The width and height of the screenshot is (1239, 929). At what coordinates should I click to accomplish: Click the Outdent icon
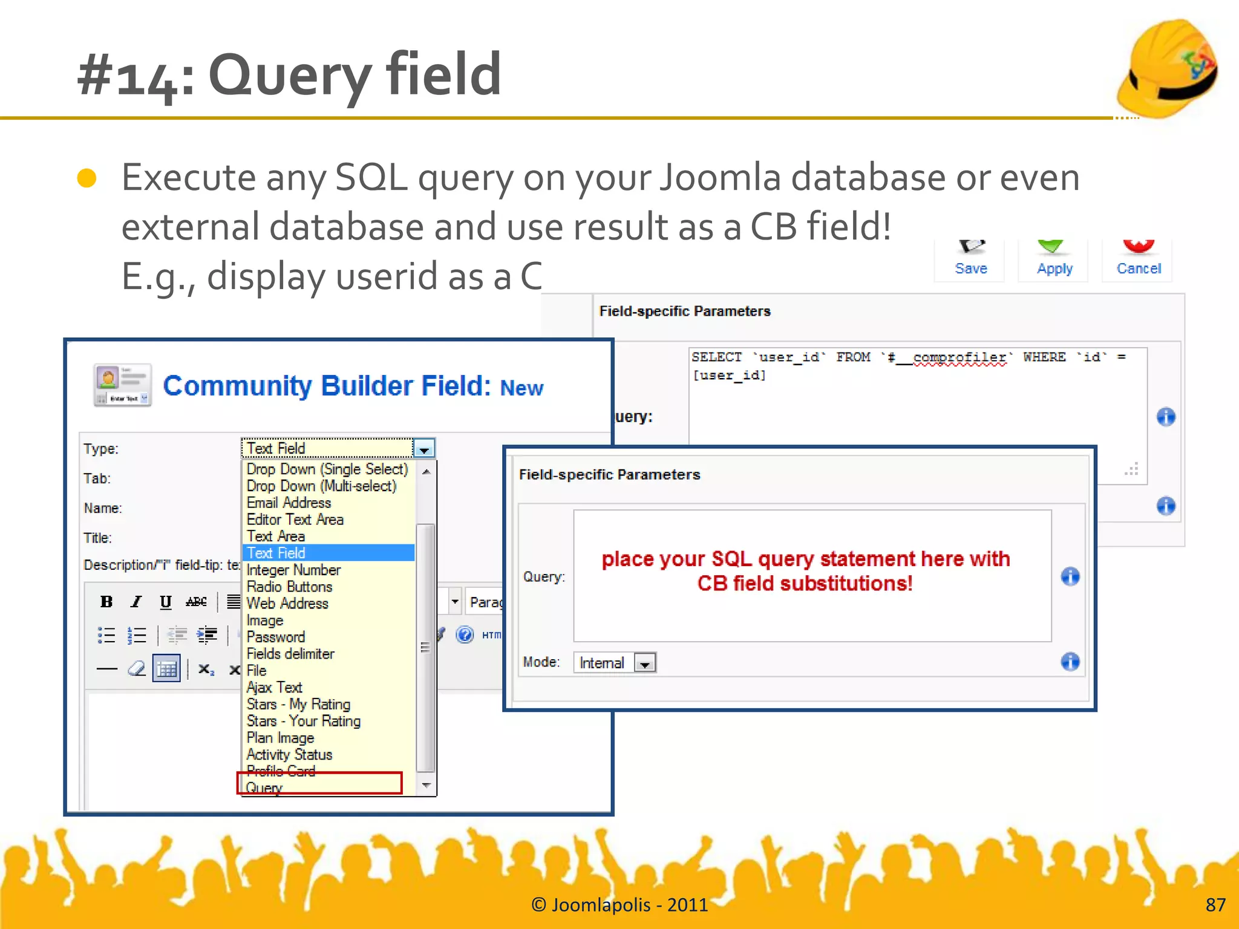pos(177,634)
